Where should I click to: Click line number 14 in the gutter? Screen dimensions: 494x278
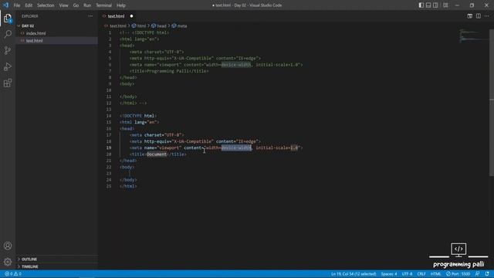tap(109, 116)
